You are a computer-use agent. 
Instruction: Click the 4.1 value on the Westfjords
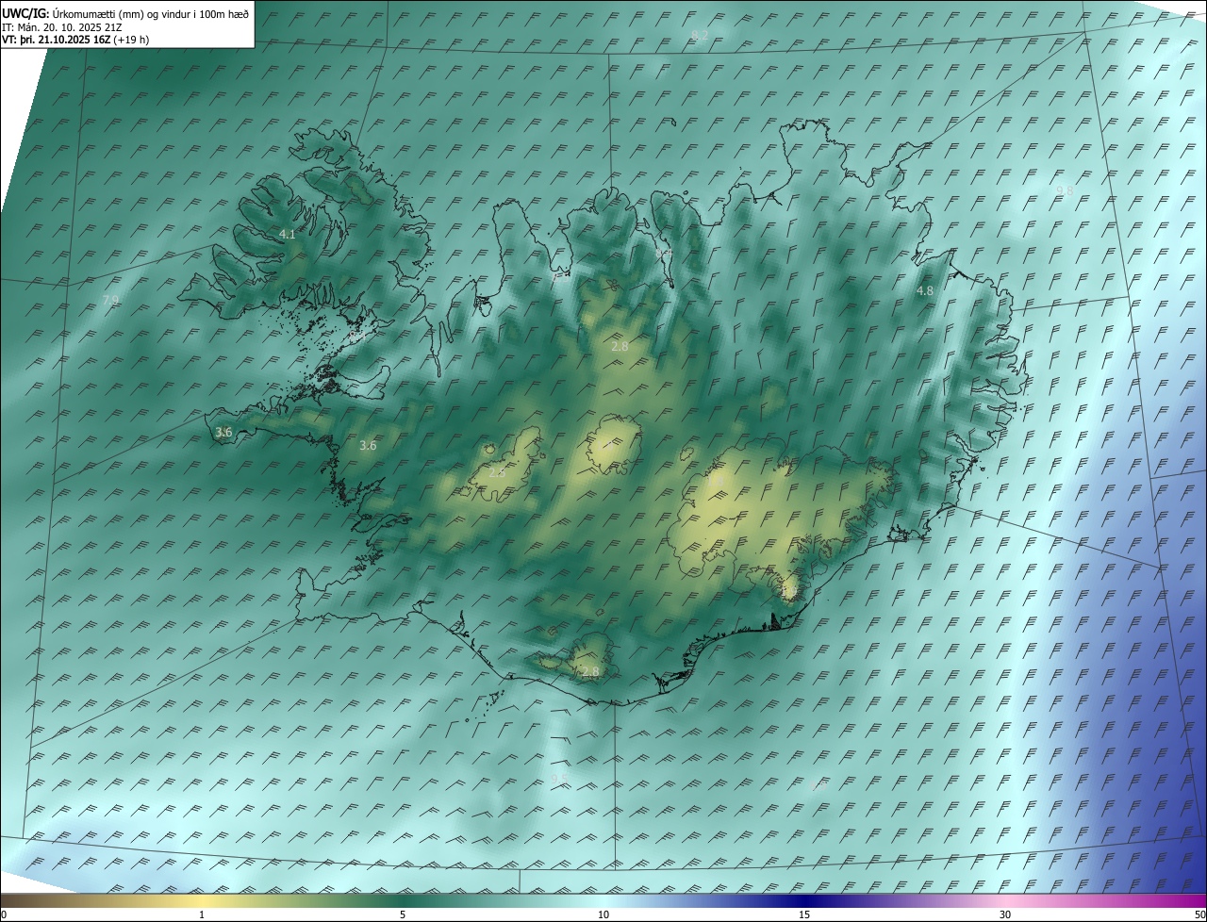pos(288,234)
